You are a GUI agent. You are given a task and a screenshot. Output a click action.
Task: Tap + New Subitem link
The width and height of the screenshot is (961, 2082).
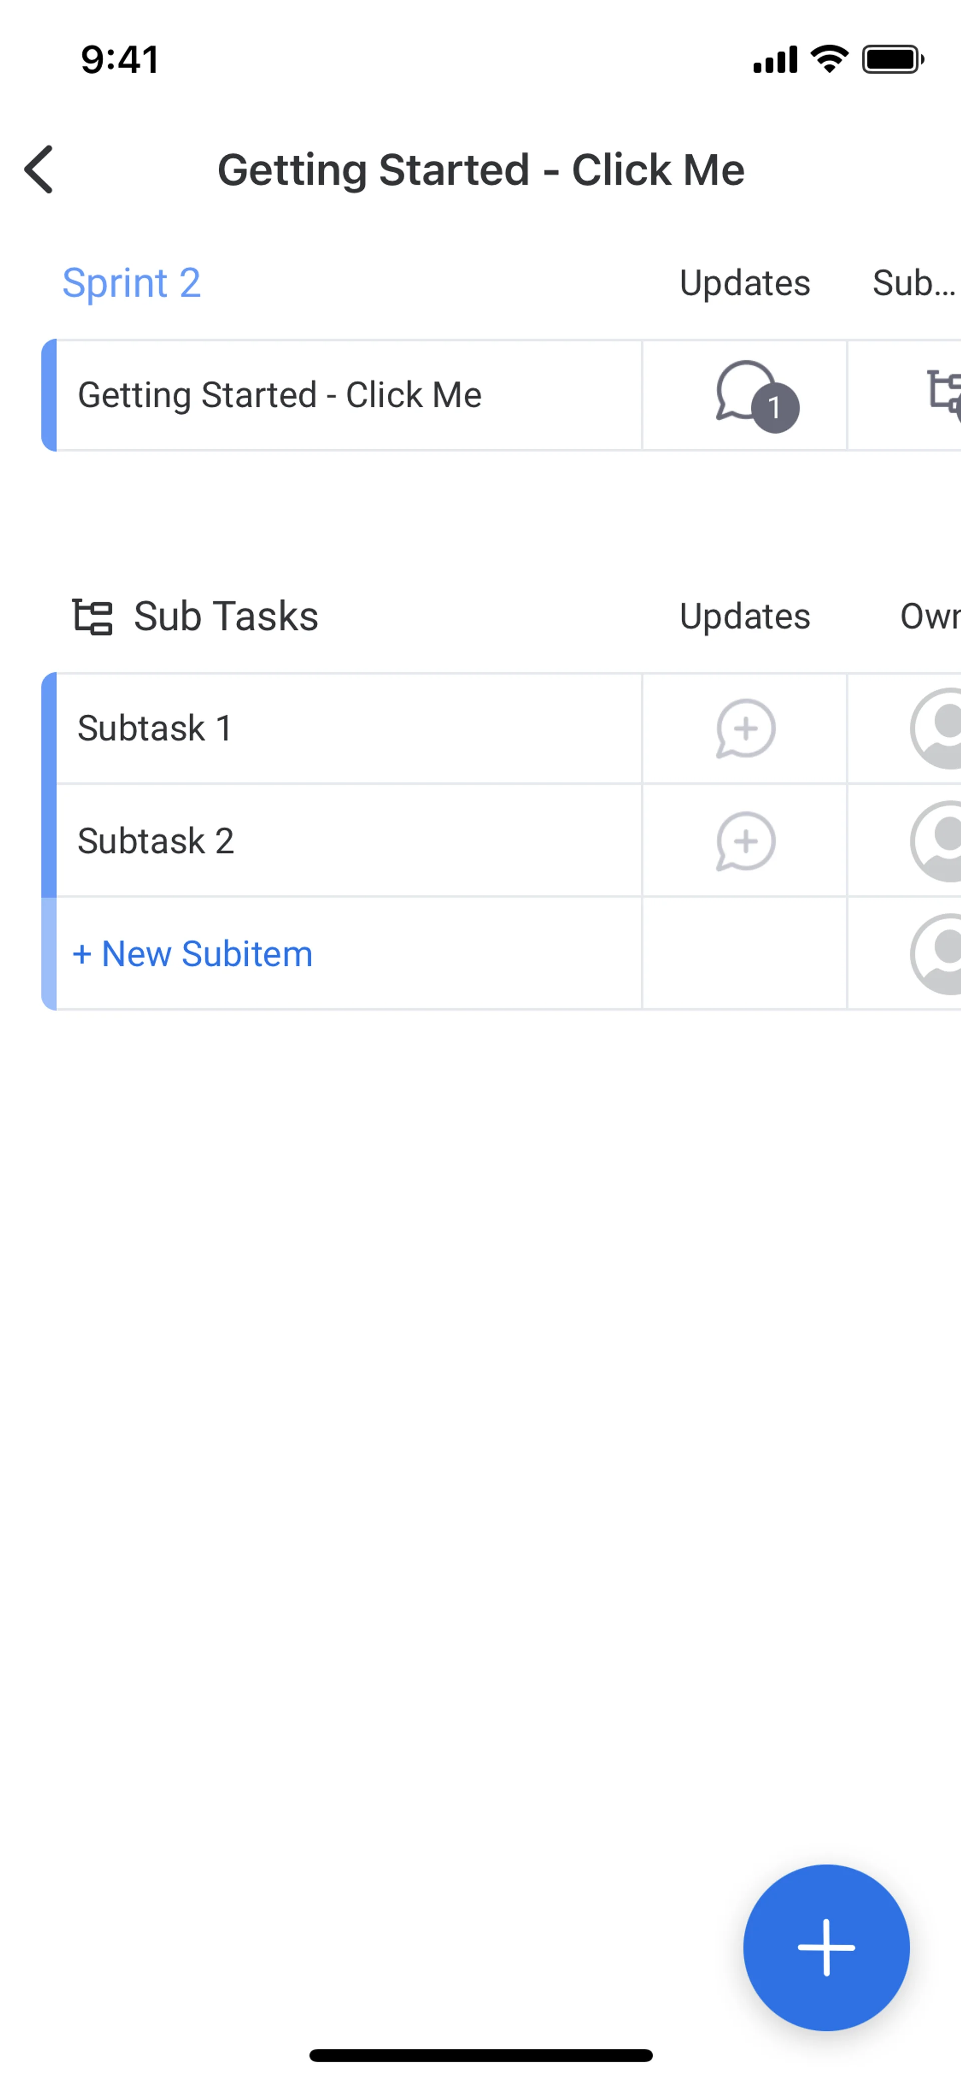[x=193, y=954]
